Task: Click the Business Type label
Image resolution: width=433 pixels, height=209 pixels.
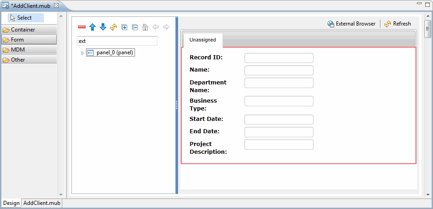Action: pos(203,104)
